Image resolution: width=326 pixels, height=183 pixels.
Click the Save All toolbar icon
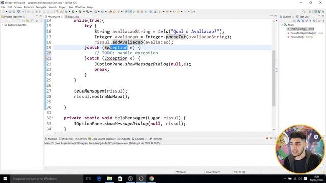click(14, 12)
